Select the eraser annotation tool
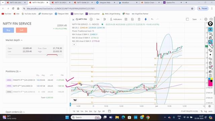The width and height of the screenshot is (215, 121). coord(210,50)
